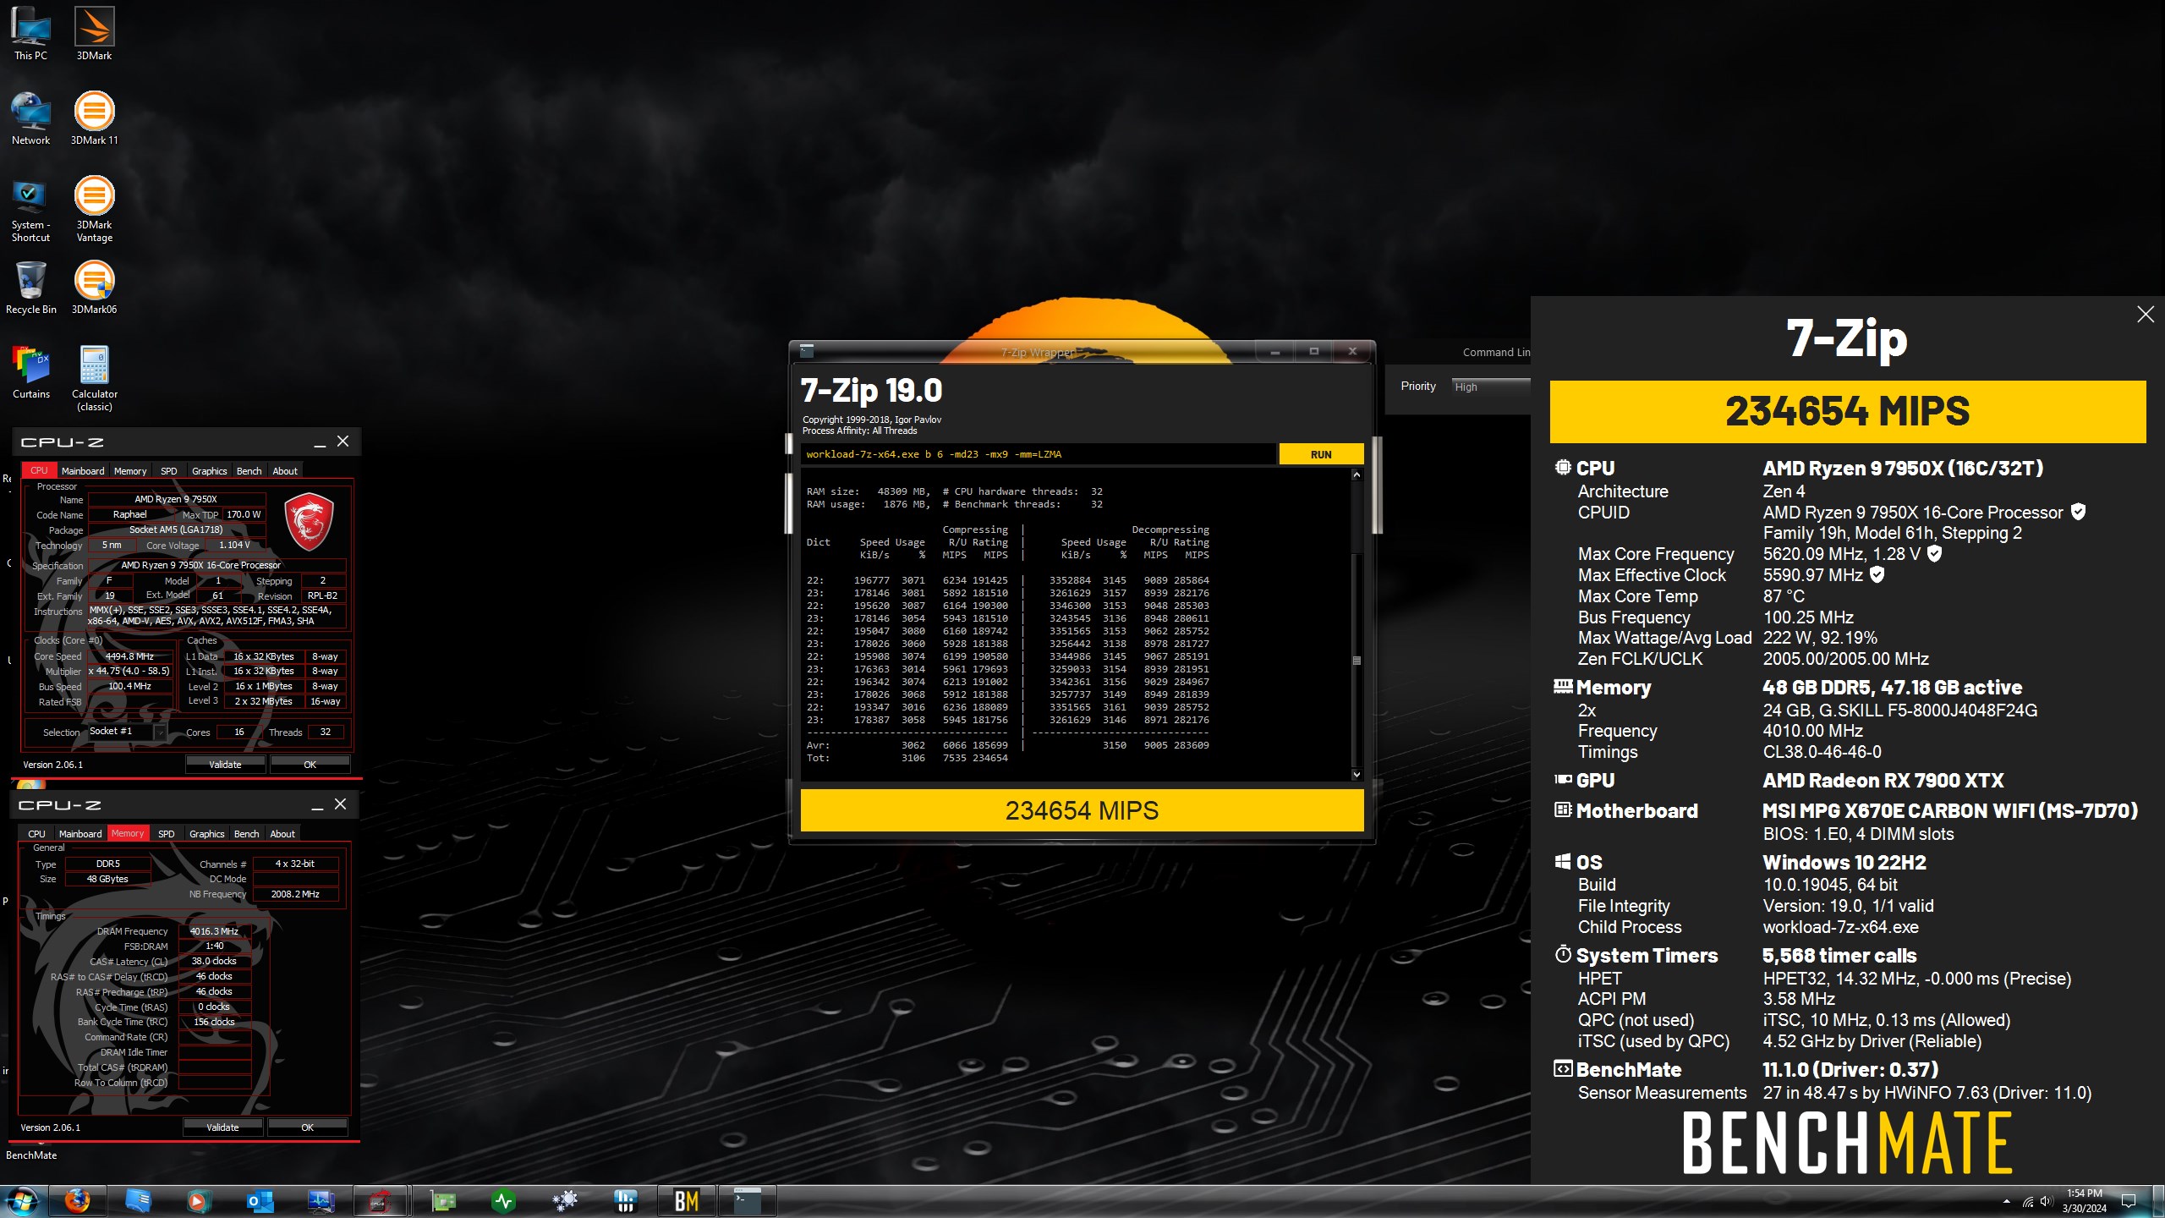Click Validate in the bottom CPU-Z window
Image resolution: width=2165 pixels, height=1218 pixels.
point(222,1127)
